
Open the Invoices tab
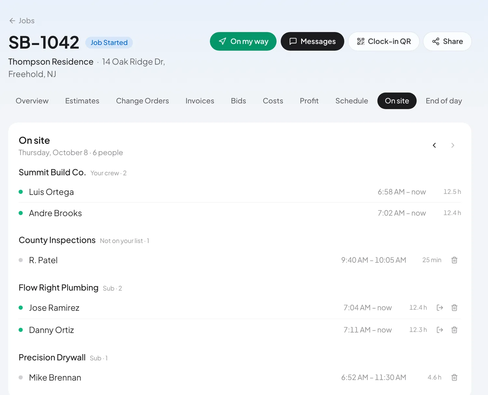click(200, 101)
